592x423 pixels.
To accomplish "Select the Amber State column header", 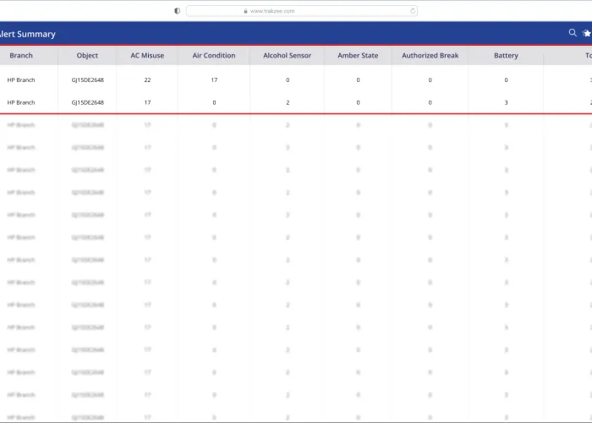I will click(x=358, y=56).
